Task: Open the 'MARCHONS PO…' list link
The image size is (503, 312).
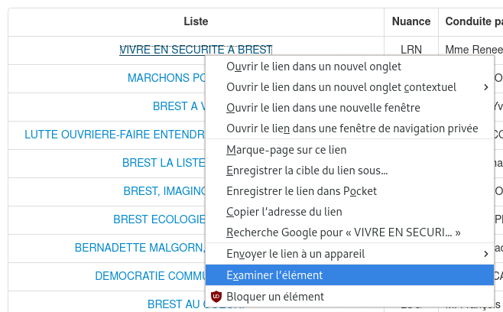Action: click(167, 78)
